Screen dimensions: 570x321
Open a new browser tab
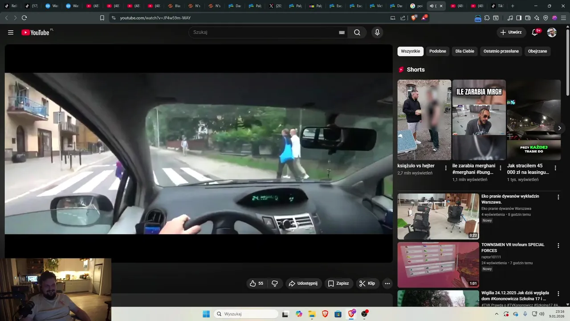click(513, 6)
